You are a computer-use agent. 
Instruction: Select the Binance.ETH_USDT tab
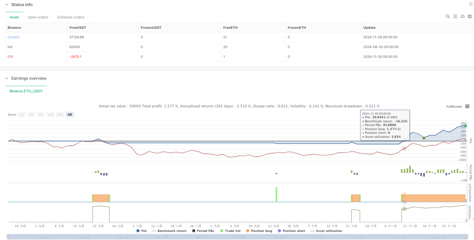pyautogui.click(x=26, y=91)
